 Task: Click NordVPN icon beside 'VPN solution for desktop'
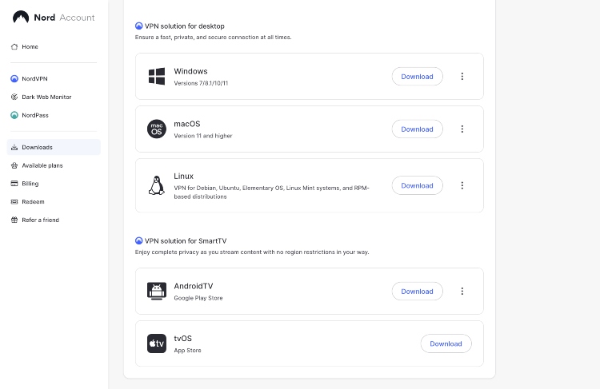tap(139, 26)
